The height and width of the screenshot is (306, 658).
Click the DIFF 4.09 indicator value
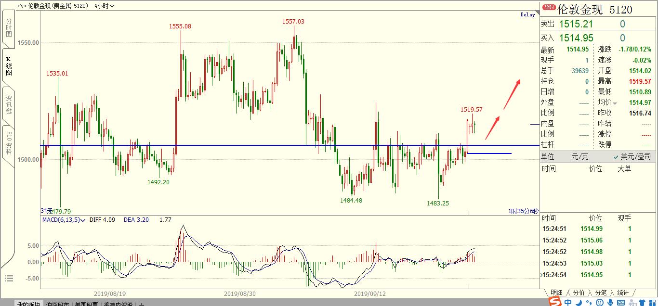[103, 220]
